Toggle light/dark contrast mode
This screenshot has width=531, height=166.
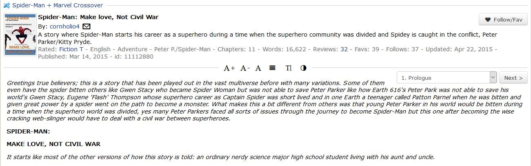click(303, 68)
